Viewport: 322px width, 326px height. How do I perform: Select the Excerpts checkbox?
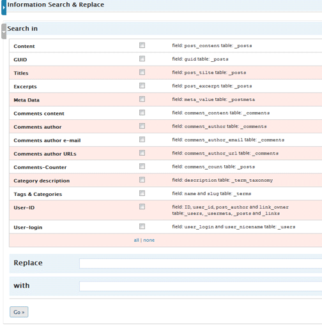pyautogui.click(x=142, y=85)
